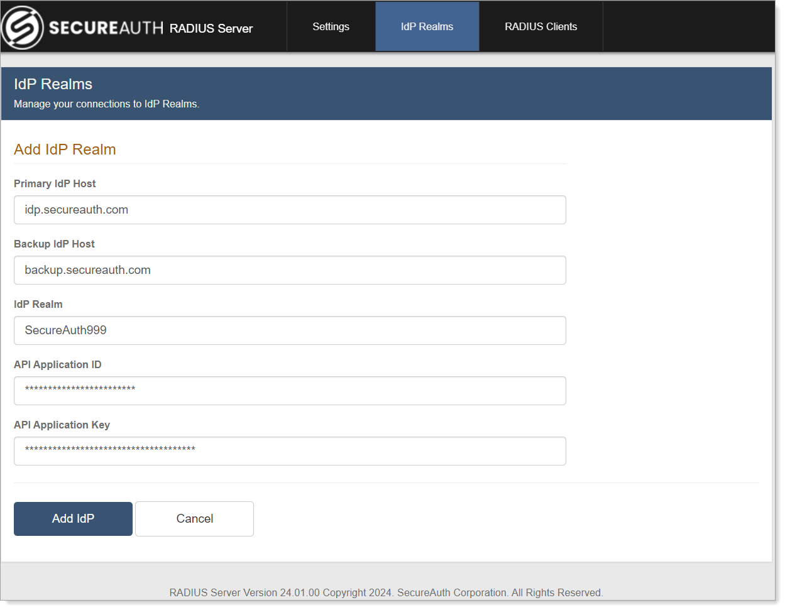The width and height of the screenshot is (785, 610).
Task: Click the RADIUS Server title beside the logo
Action: pyautogui.click(x=211, y=28)
